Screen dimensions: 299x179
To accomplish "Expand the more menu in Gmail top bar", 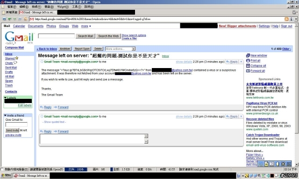I will pos(86,26).
